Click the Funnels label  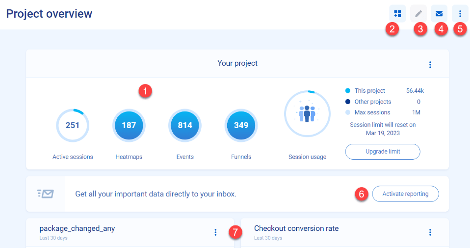pyautogui.click(x=241, y=157)
